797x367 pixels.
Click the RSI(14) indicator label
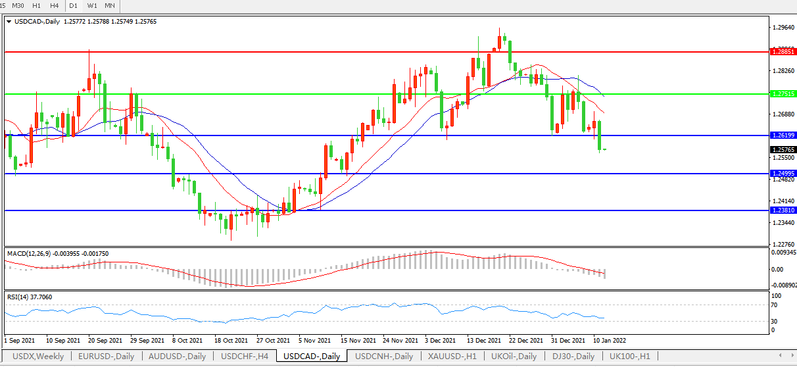coord(18,297)
